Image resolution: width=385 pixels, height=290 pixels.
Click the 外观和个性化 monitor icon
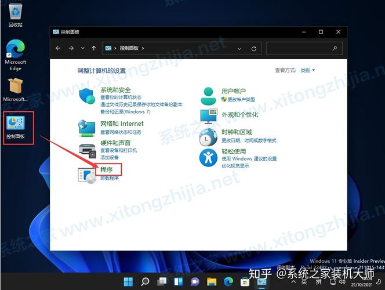209,117
